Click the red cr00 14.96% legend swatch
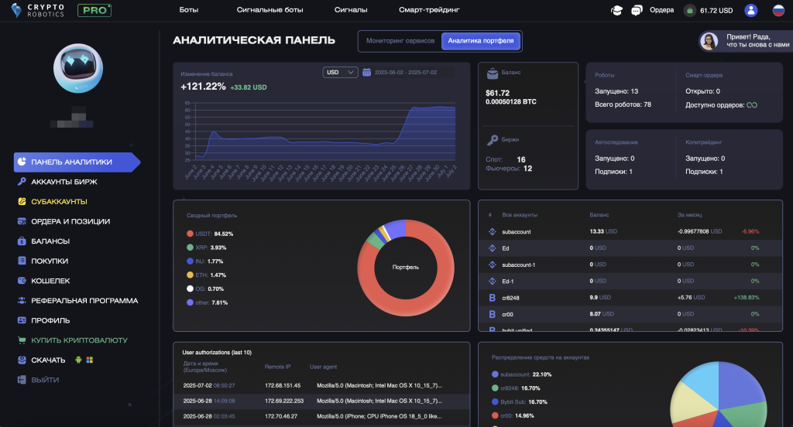 [495, 415]
